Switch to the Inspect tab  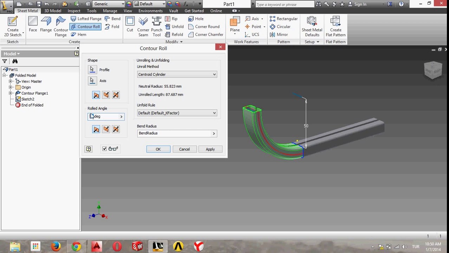click(74, 11)
